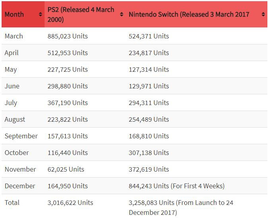Image resolution: width=269 pixels, height=218 pixels.
Task: Select the August row label
Action: point(15,120)
